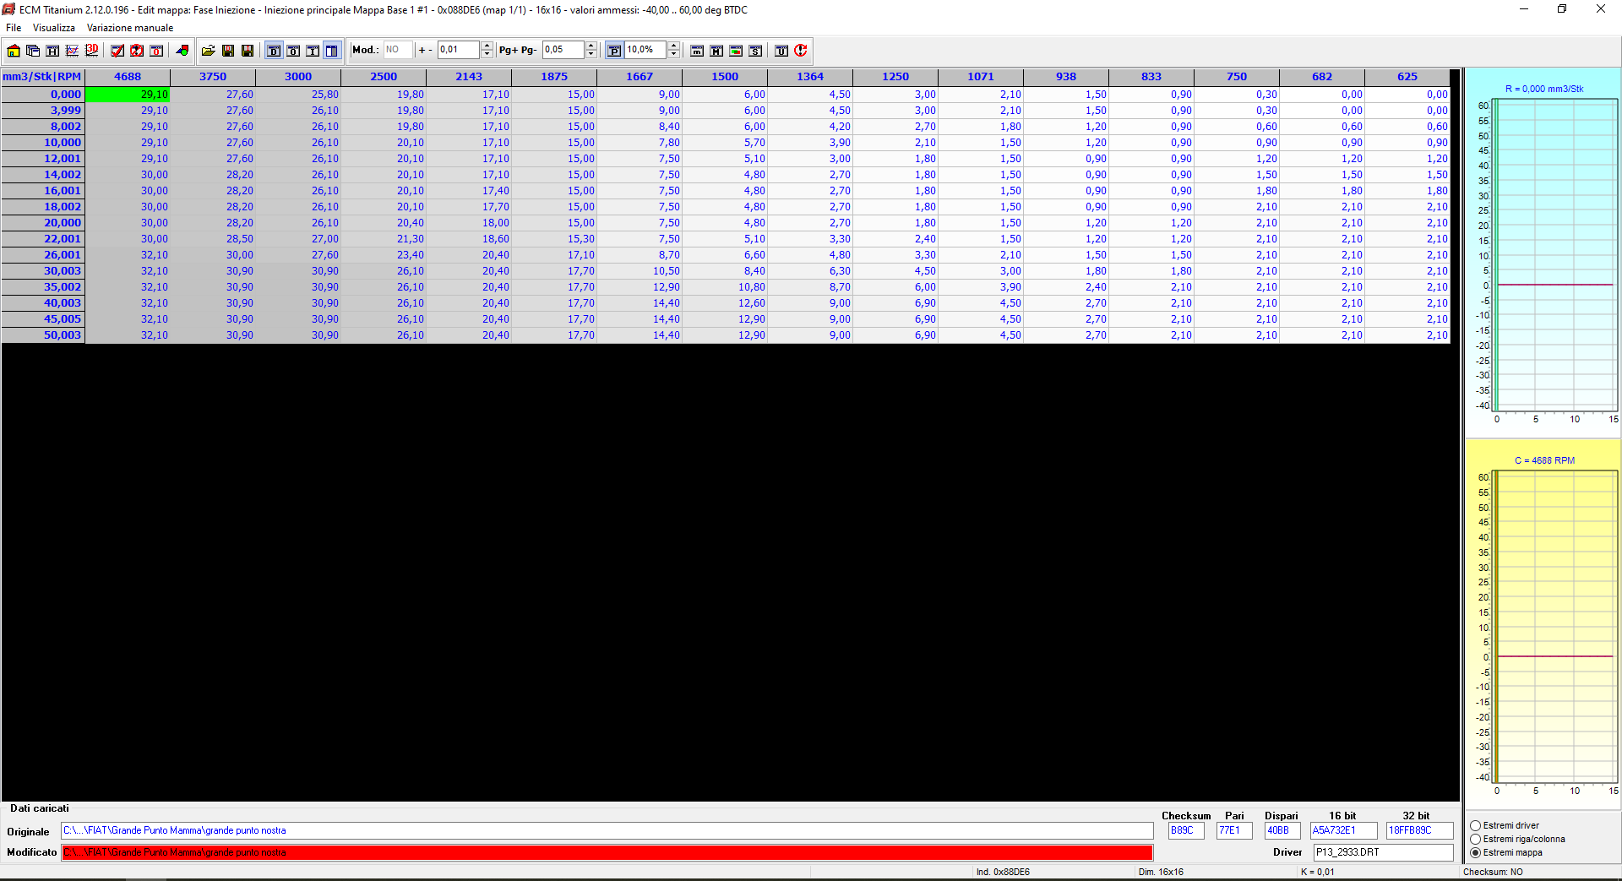Click the open folder icon
This screenshot has height=881, width=1622.
(208, 51)
